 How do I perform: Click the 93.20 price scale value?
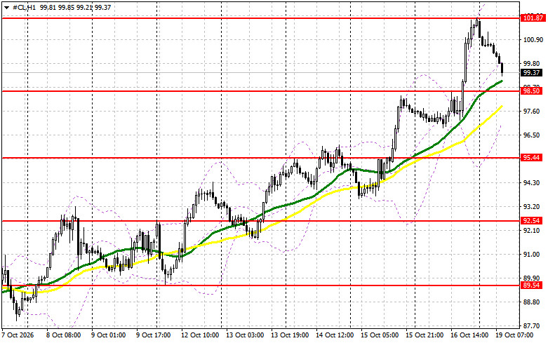tap(532, 207)
